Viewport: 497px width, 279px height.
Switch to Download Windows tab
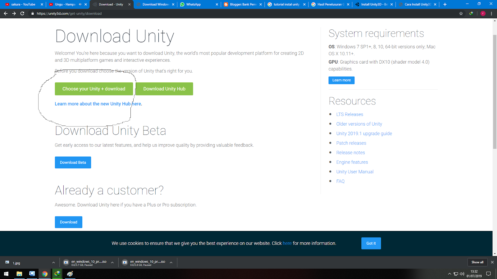point(156,4)
